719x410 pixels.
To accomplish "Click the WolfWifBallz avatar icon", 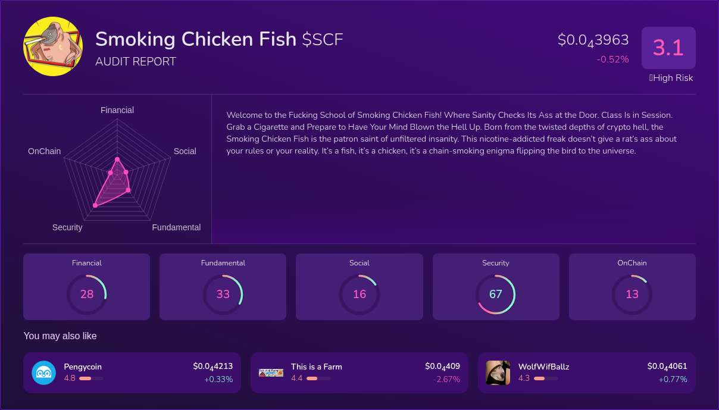I will [x=498, y=373].
